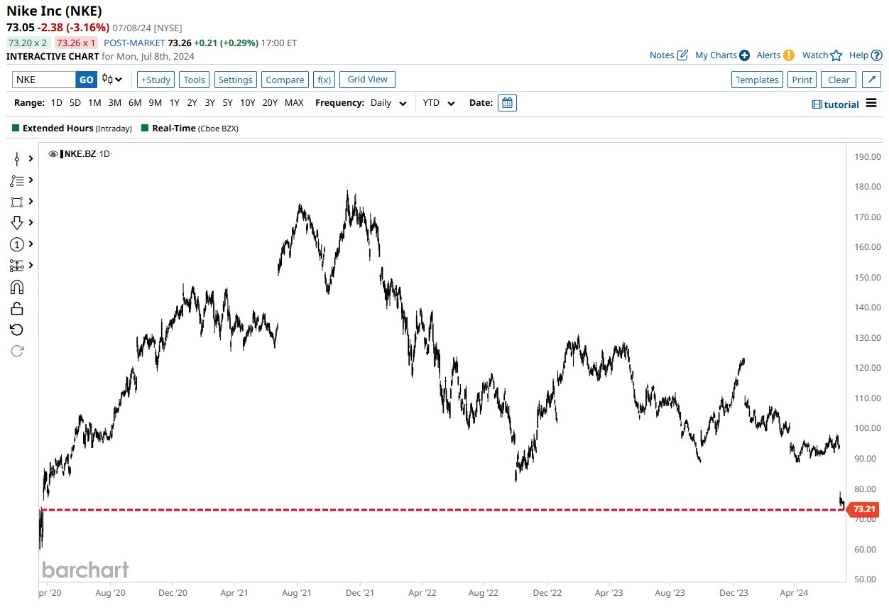This screenshot has height=610, width=889.
Task: Expand the numbered marker chevron
Action: pyautogui.click(x=31, y=244)
